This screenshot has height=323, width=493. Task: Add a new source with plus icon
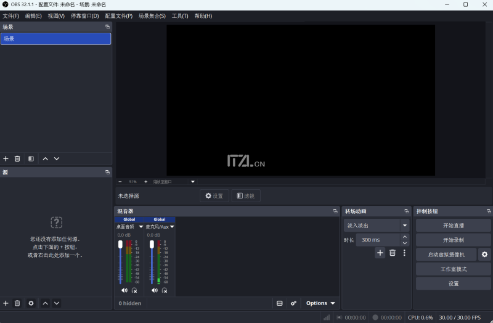coord(6,303)
